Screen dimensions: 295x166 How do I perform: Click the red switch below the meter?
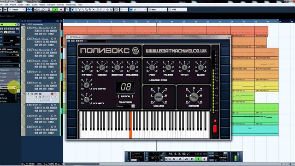215,129
